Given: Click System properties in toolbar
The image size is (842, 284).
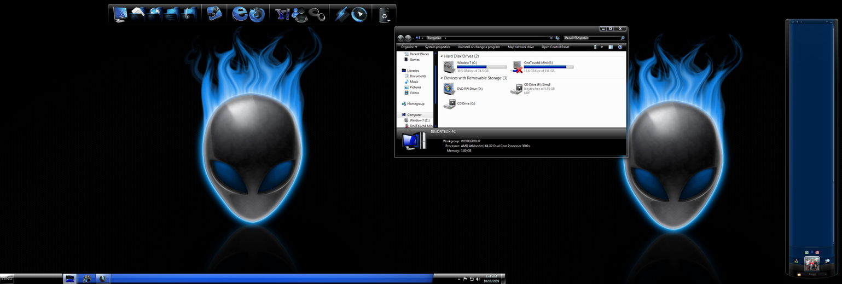Looking at the screenshot, I should pyautogui.click(x=438, y=47).
